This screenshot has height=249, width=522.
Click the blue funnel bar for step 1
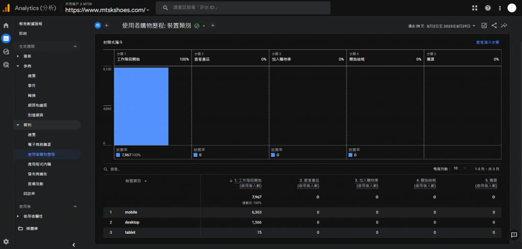point(141,106)
